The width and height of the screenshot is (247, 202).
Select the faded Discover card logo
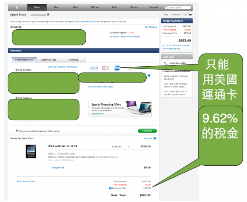[129, 68]
